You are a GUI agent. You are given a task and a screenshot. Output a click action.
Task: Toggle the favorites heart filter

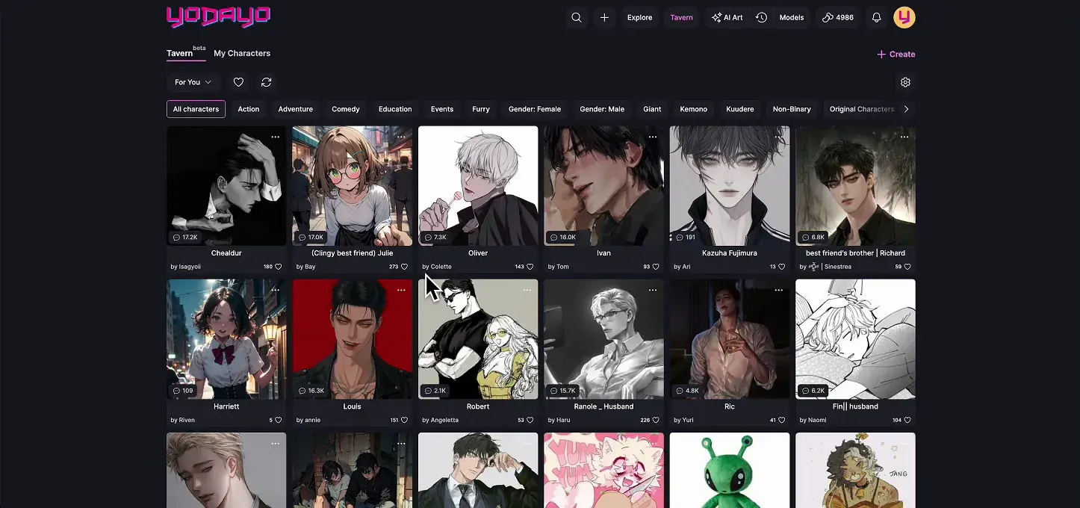coord(238,82)
